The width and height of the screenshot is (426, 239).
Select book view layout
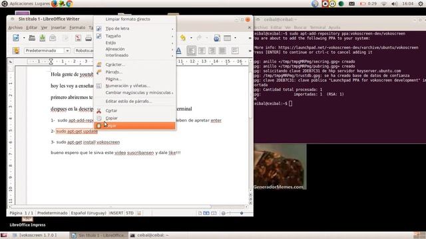coord(214,213)
